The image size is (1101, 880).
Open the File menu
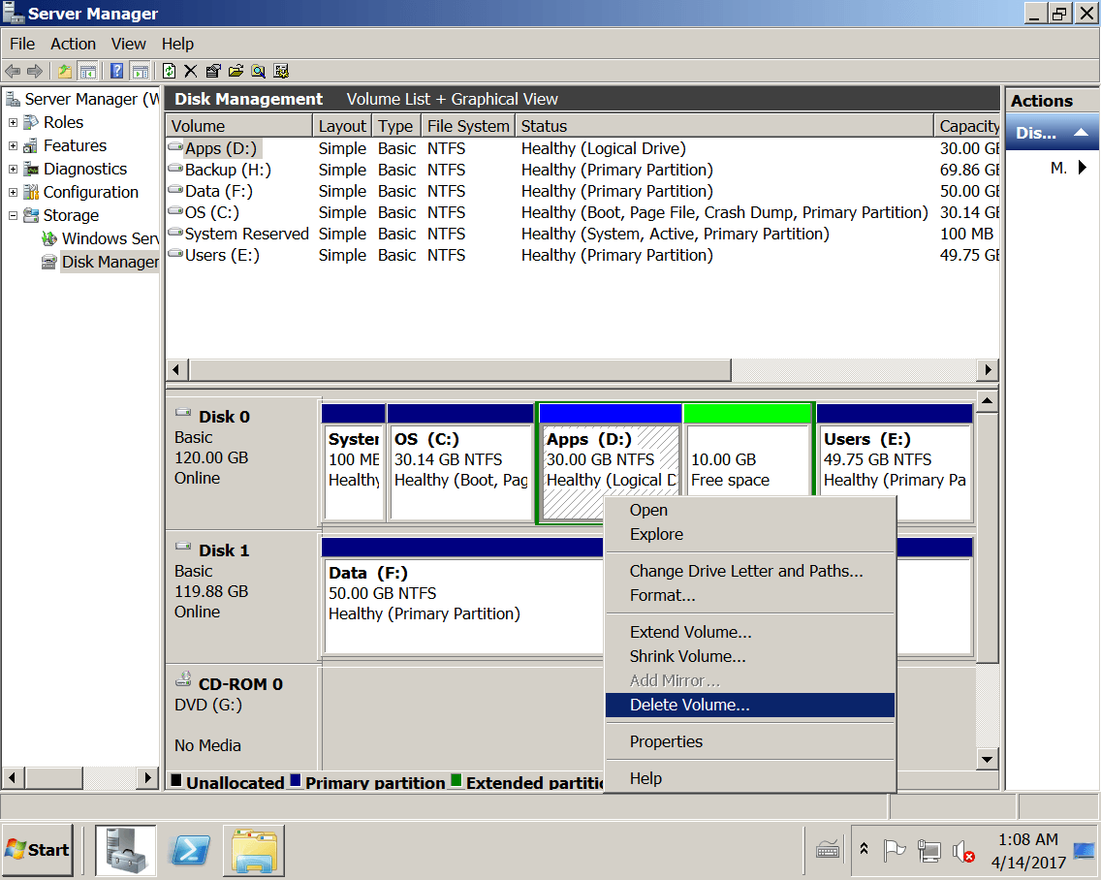(22, 44)
